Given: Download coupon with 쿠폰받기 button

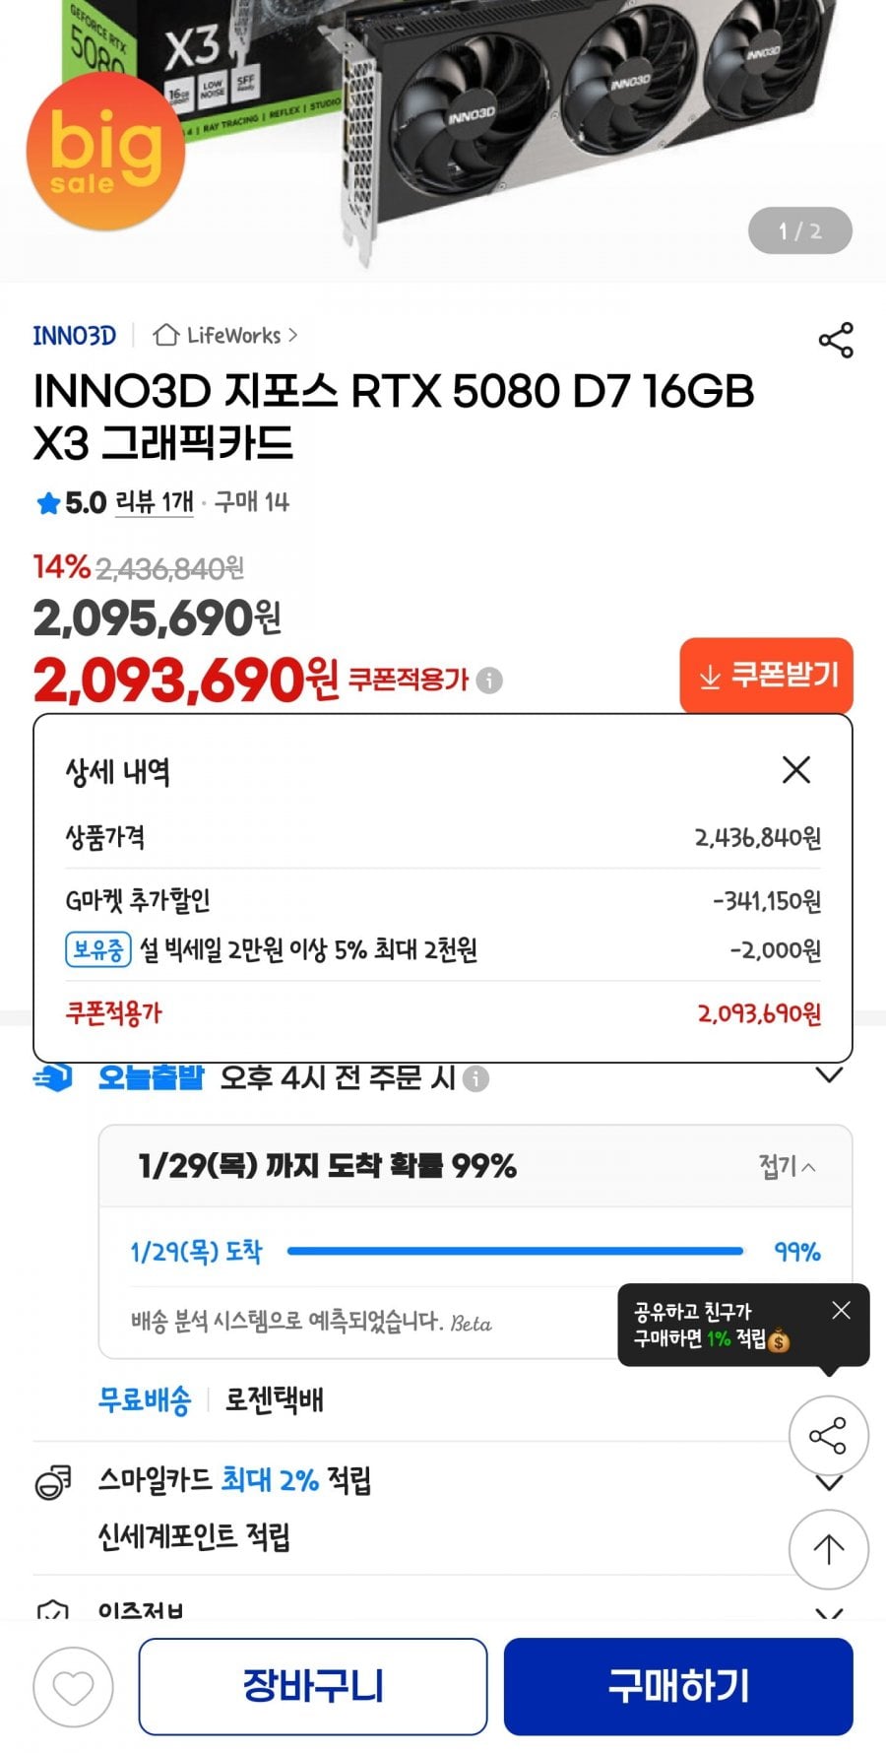Looking at the screenshot, I should coord(766,677).
